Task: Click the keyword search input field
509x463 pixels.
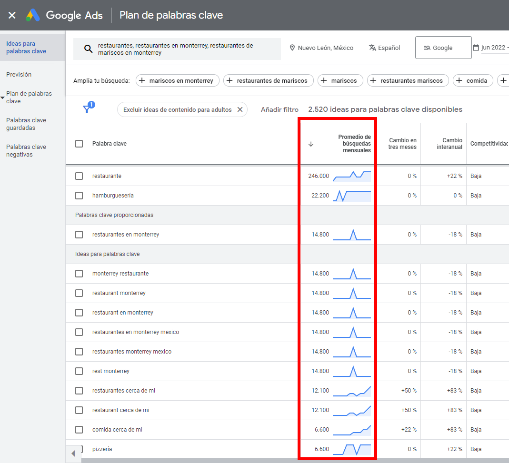Action: click(x=186, y=49)
